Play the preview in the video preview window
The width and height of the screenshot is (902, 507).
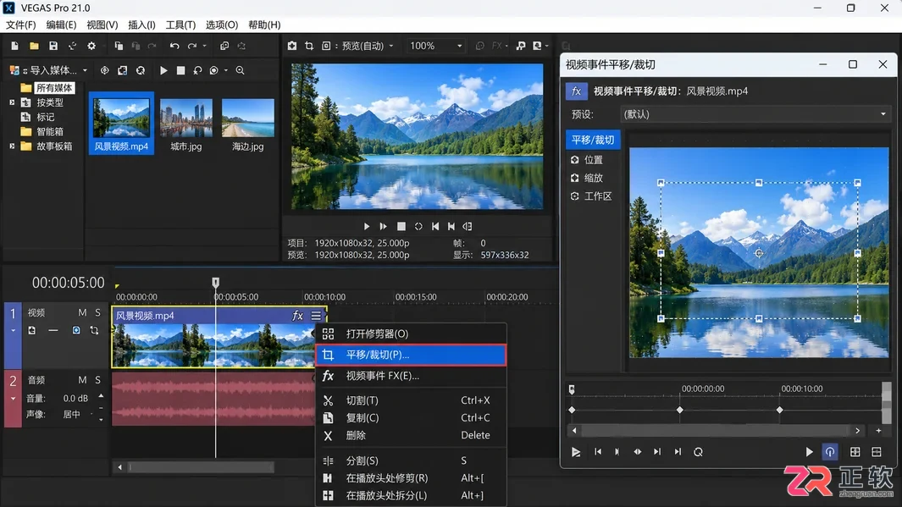pos(367,227)
